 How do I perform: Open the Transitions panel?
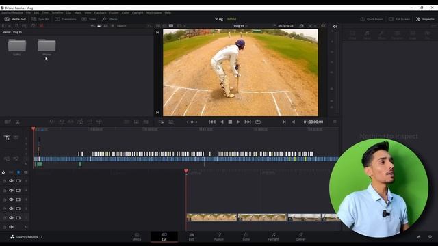pos(66,19)
